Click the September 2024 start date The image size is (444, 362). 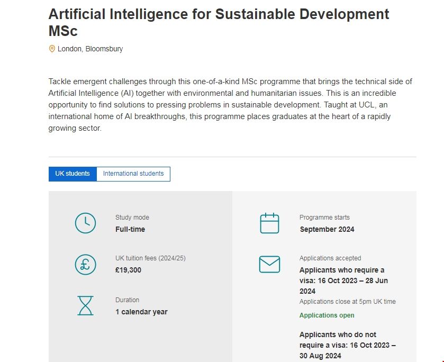(327, 229)
